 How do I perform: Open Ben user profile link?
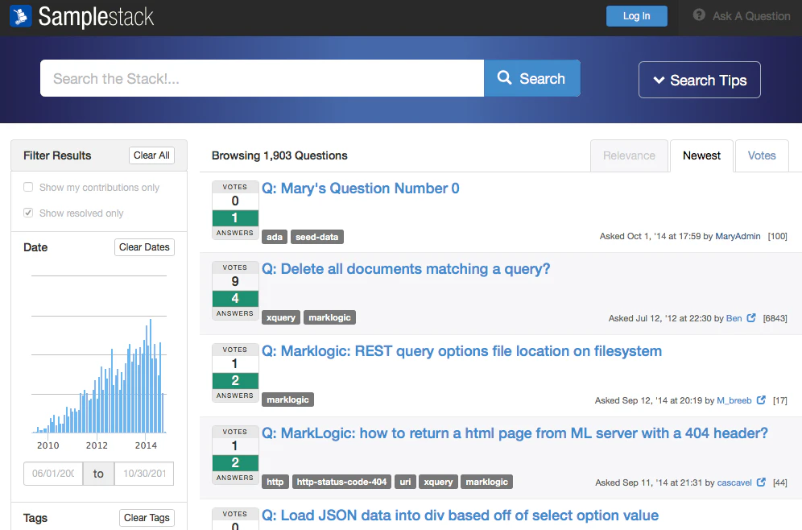coord(734,318)
